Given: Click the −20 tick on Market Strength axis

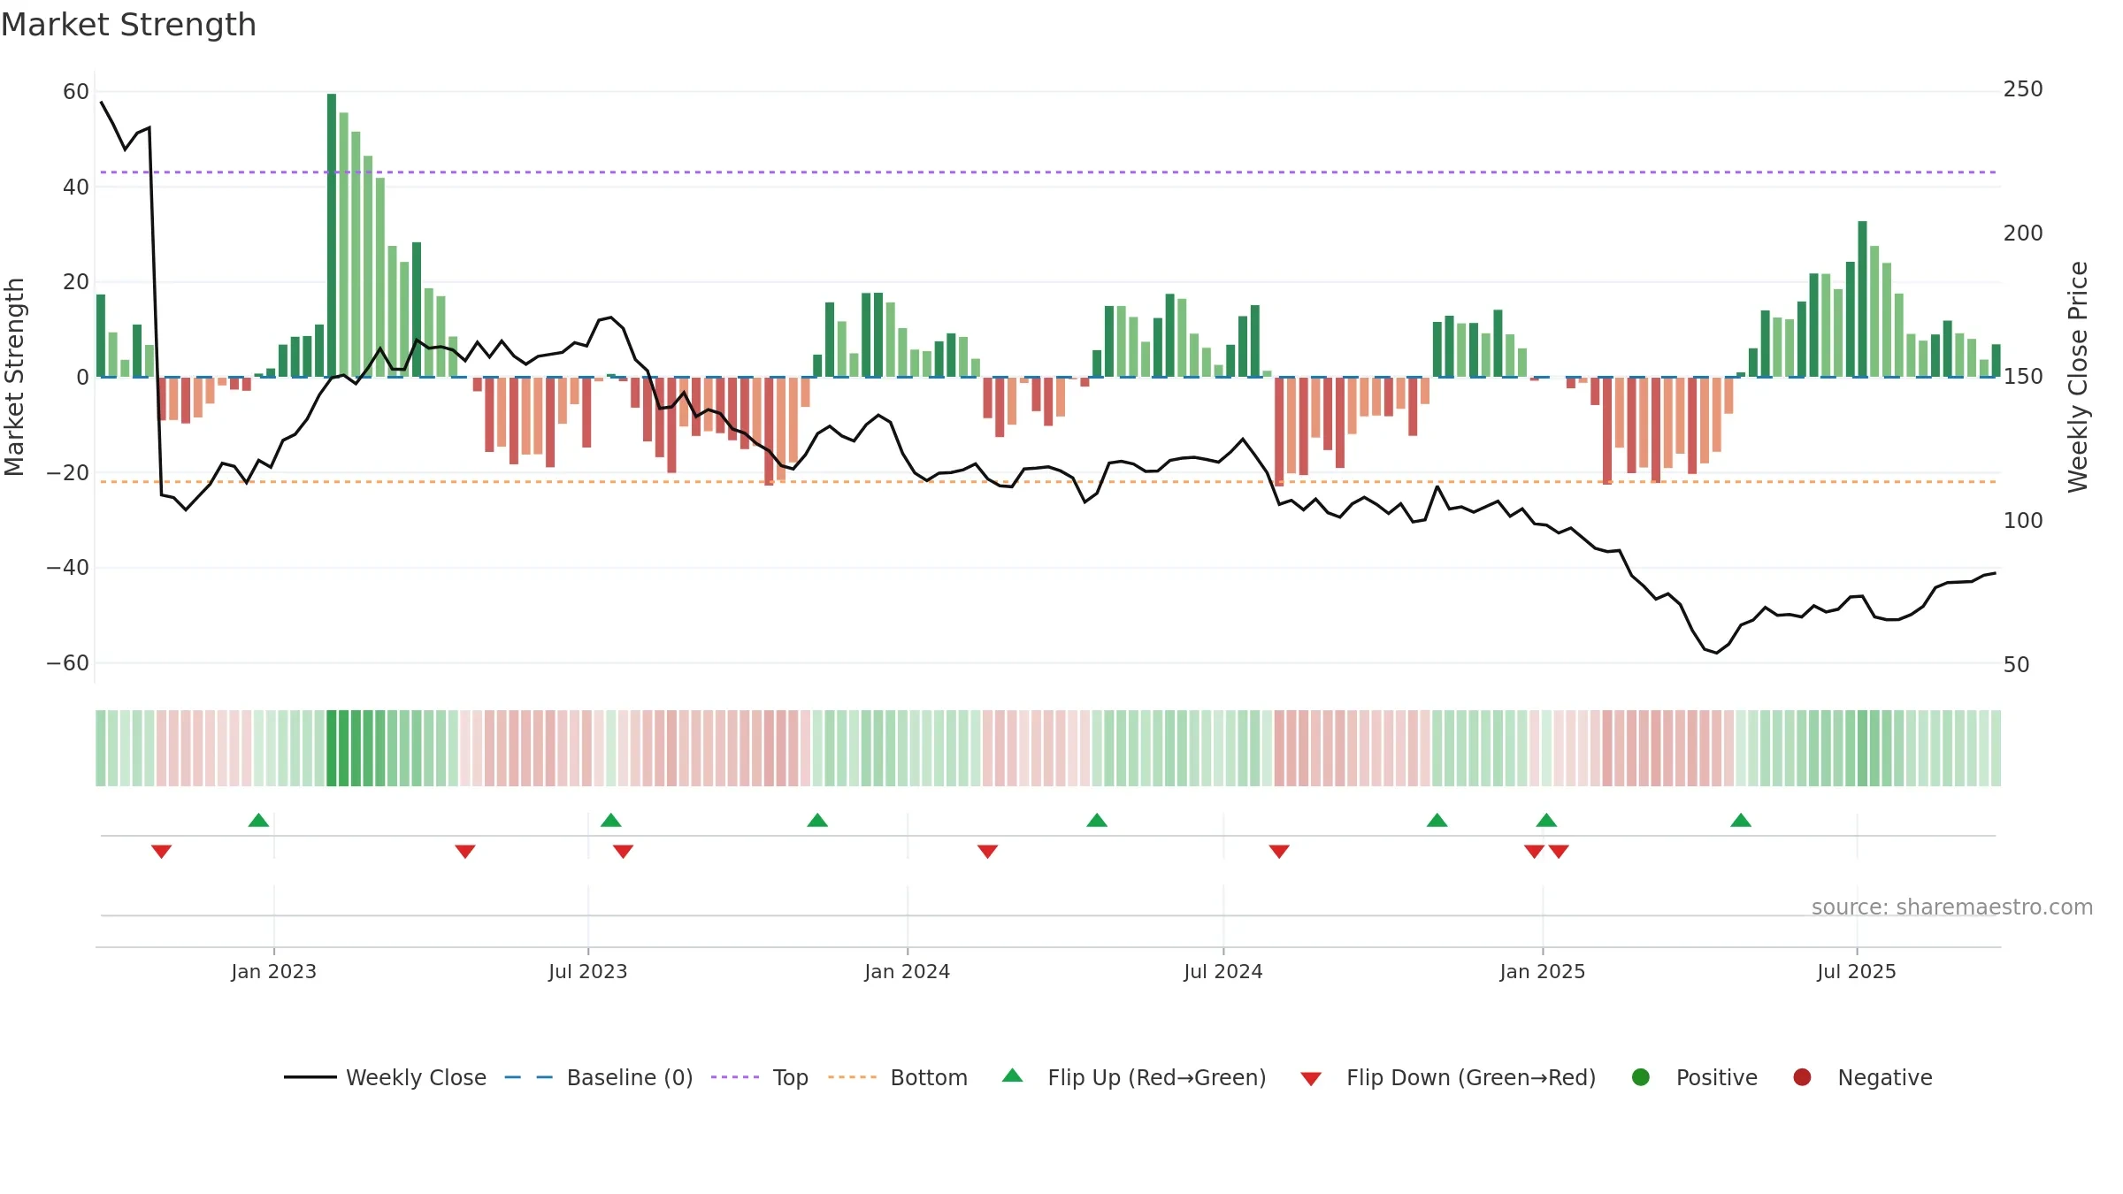Looking at the screenshot, I should [x=68, y=472].
